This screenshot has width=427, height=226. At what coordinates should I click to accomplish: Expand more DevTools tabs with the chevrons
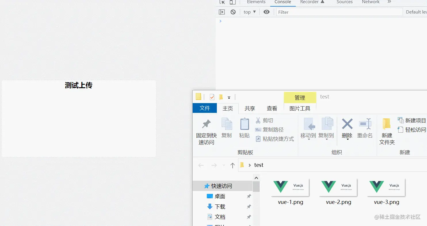(x=389, y=2)
